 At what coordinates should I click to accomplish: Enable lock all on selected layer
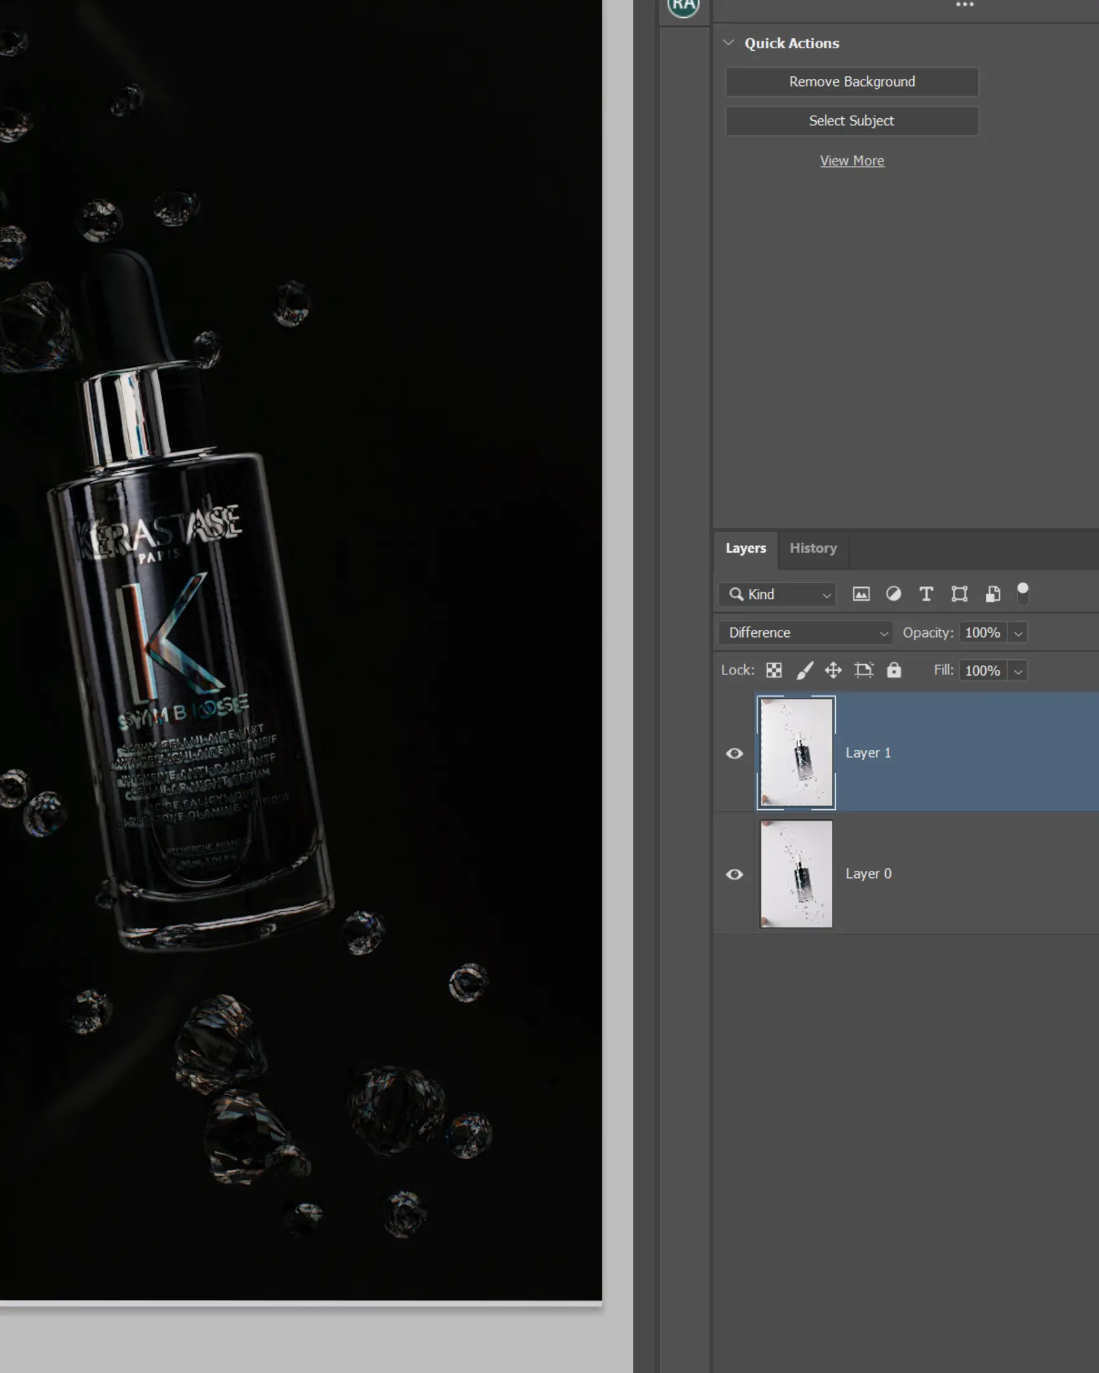click(x=894, y=670)
